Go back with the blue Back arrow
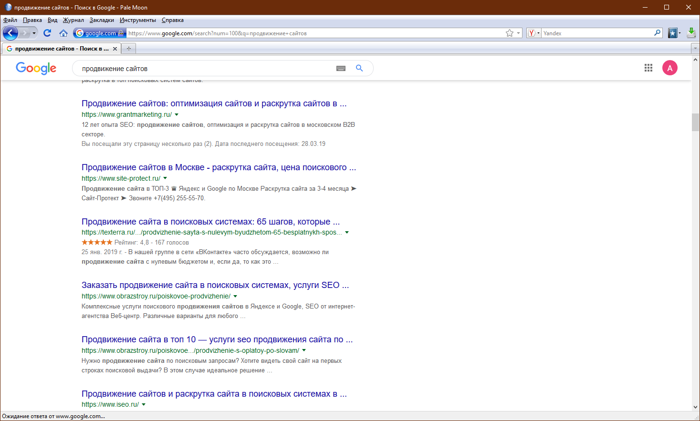The image size is (700, 421). (10, 33)
